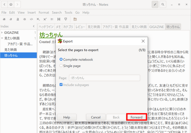
Task: Open the Edit menu
Action: (x=12, y=13)
